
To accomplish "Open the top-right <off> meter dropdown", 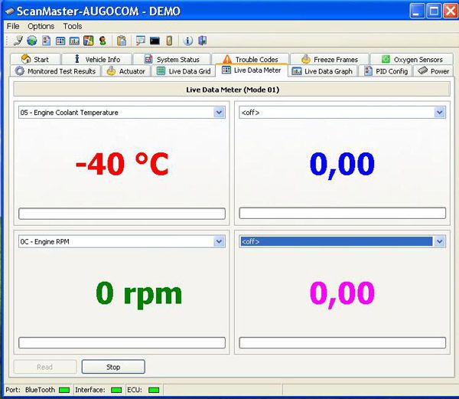I will point(440,113).
